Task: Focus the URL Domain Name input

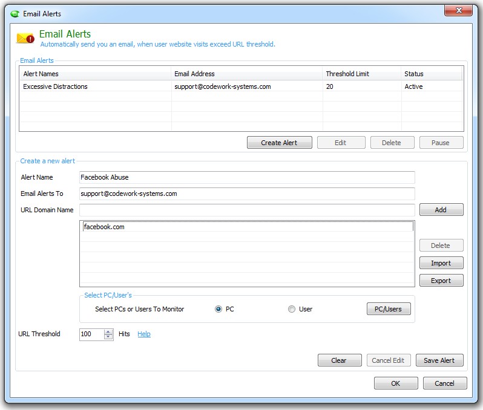Action: [x=247, y=210]
